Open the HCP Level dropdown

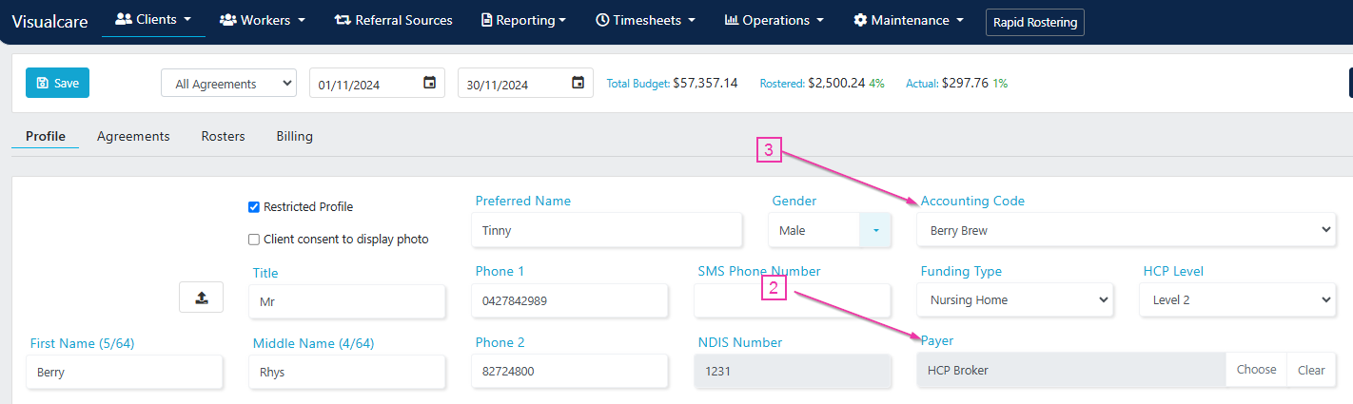tap(1238, 299)
